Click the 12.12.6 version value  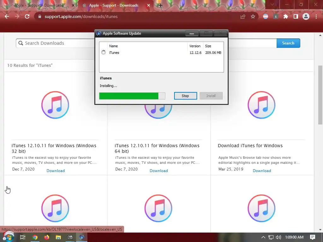(196, 53)
